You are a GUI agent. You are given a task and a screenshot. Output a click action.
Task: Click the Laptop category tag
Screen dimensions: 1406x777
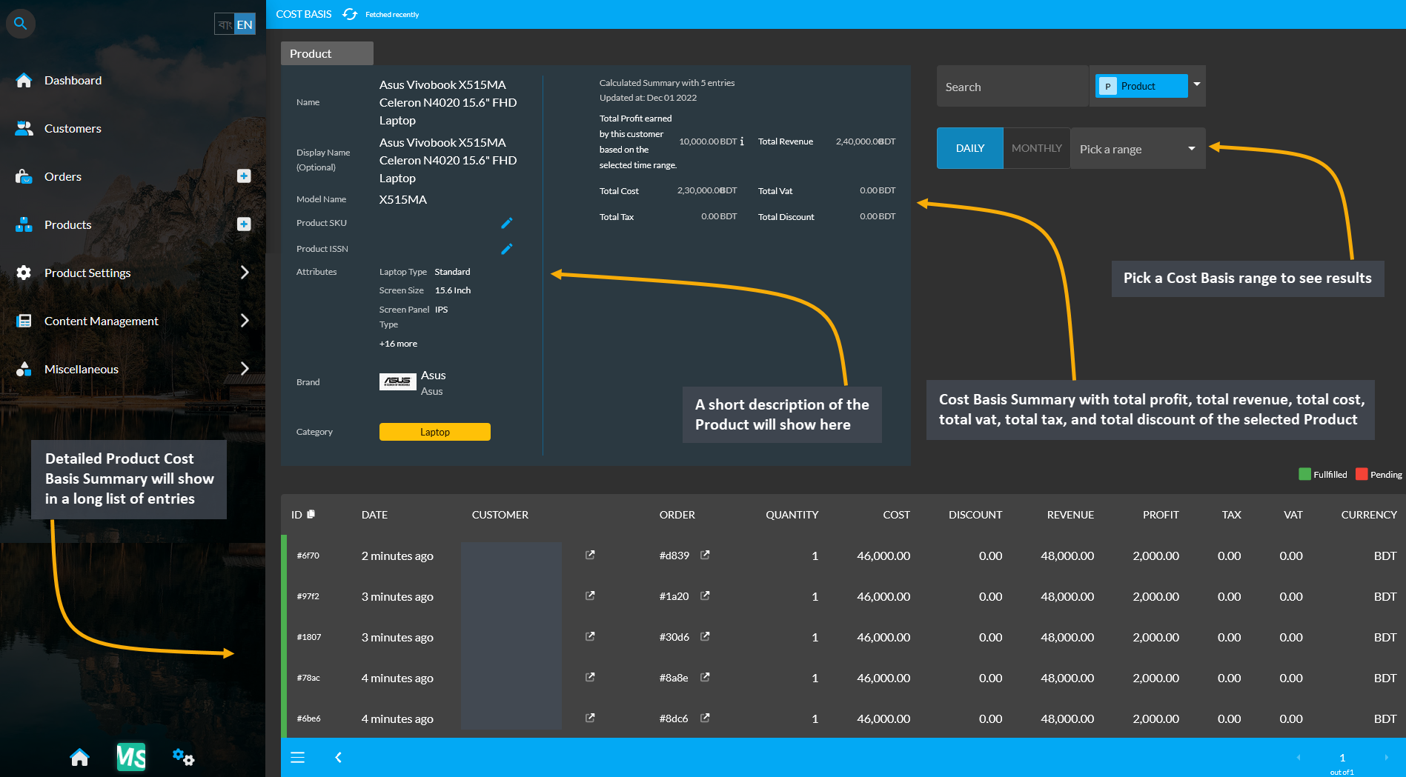(435, 432)
